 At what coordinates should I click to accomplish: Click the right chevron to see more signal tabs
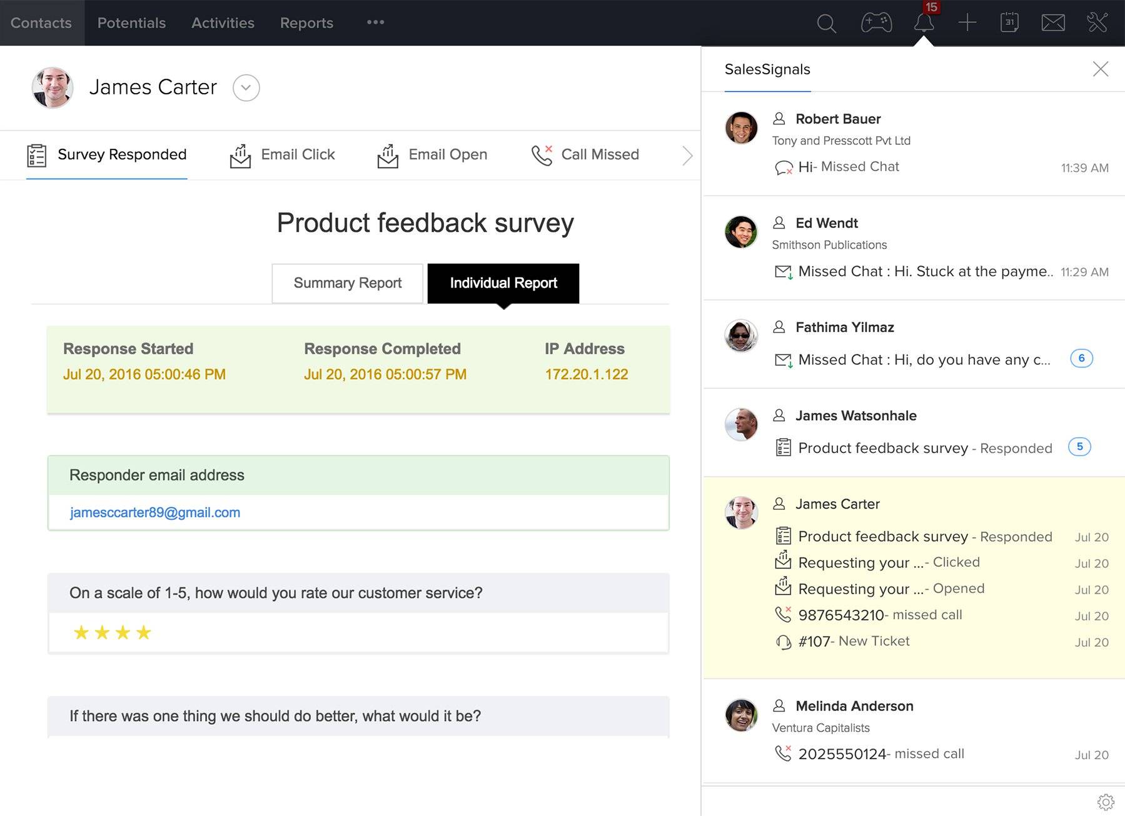[687, 155]
